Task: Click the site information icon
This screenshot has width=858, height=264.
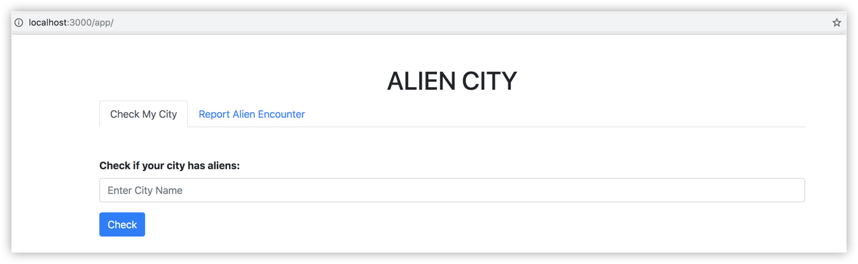Action: 19,23
